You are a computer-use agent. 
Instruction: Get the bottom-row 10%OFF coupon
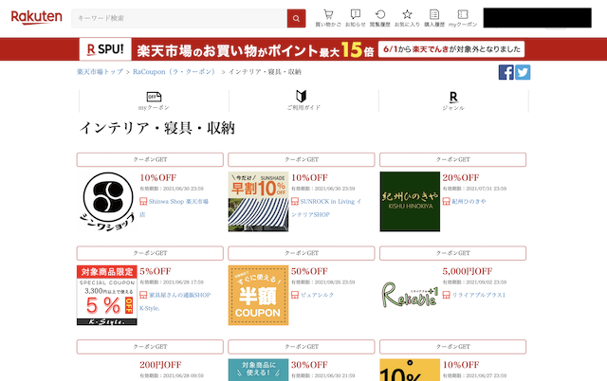pyautogui.click(x=453, y=347)
